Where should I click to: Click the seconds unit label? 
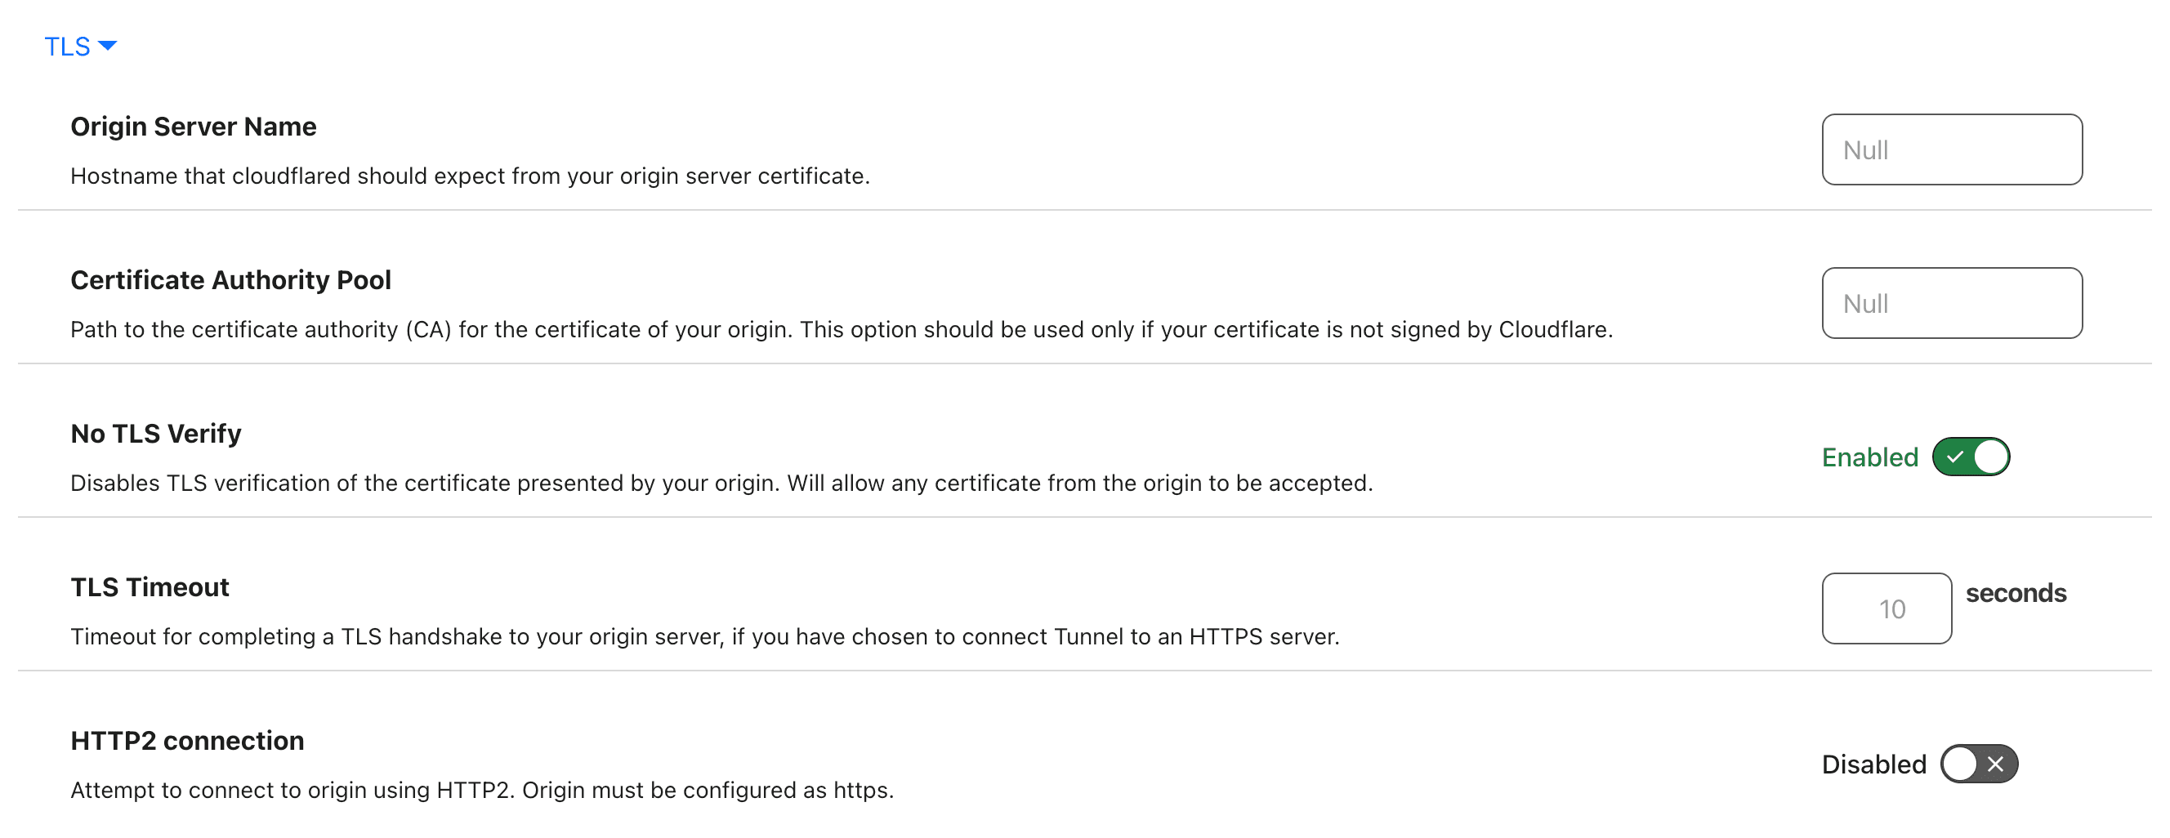[x=2015, y=593]
